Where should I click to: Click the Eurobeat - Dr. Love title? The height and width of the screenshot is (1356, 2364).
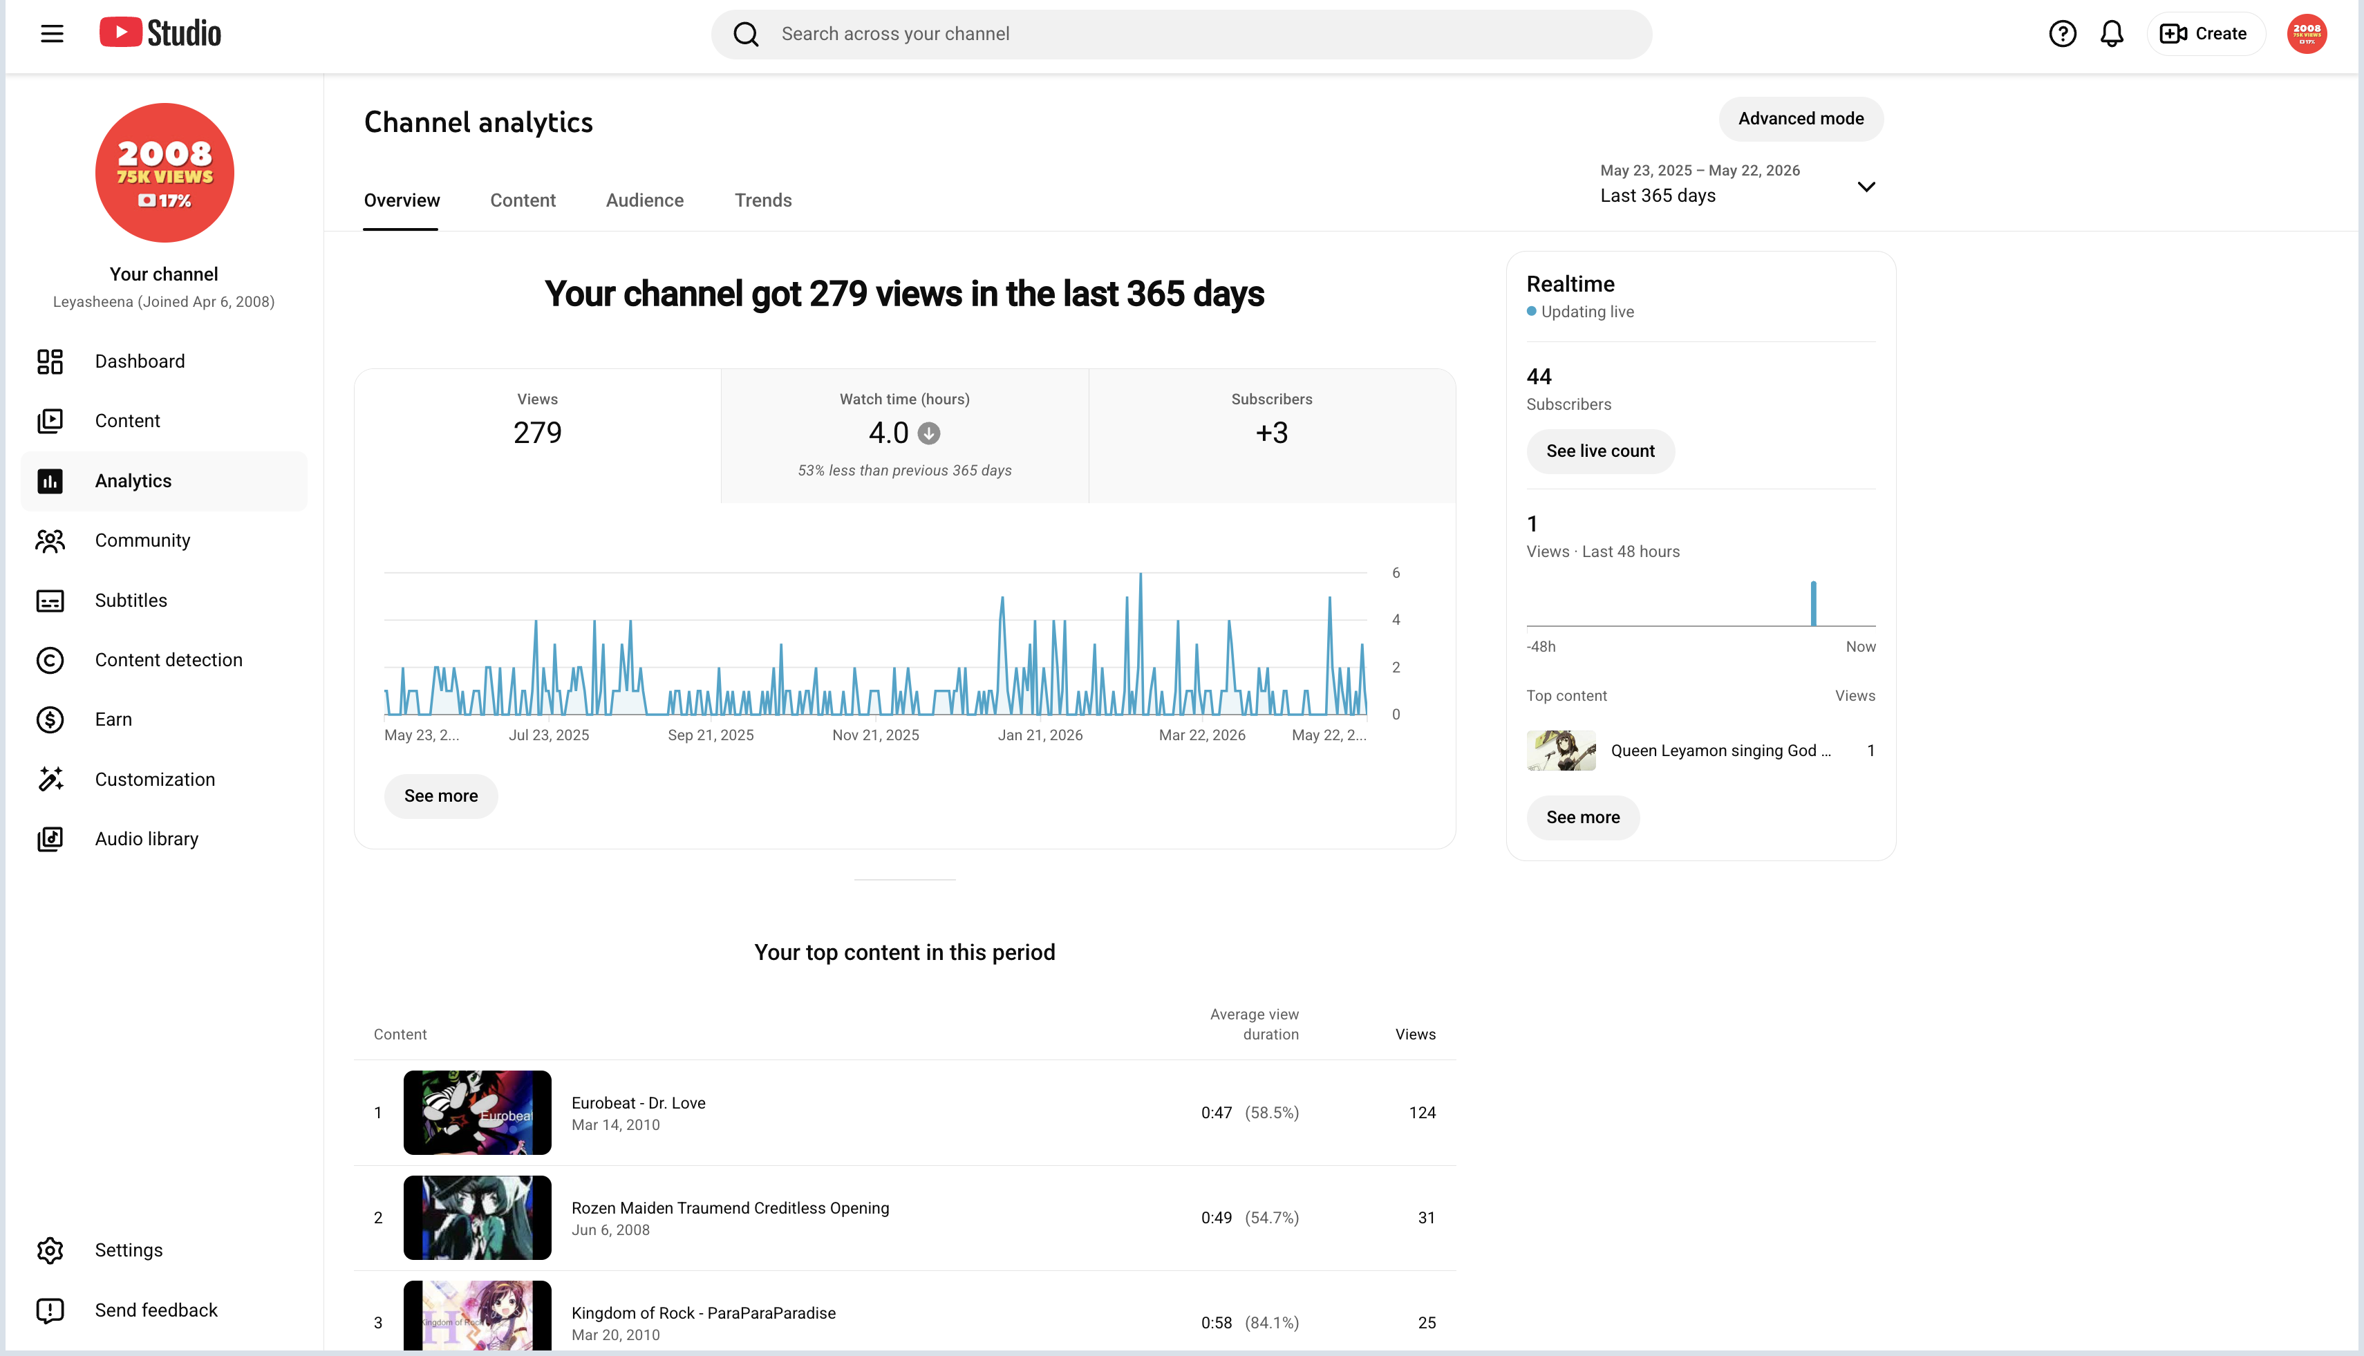[638, 1104]
